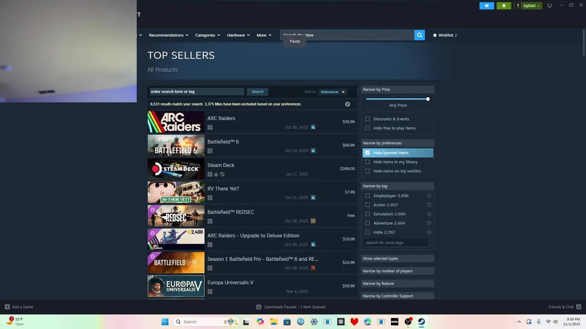586x329 pixels.
Task: Check Hide items in my library
Action: click(x=367, y=162)
